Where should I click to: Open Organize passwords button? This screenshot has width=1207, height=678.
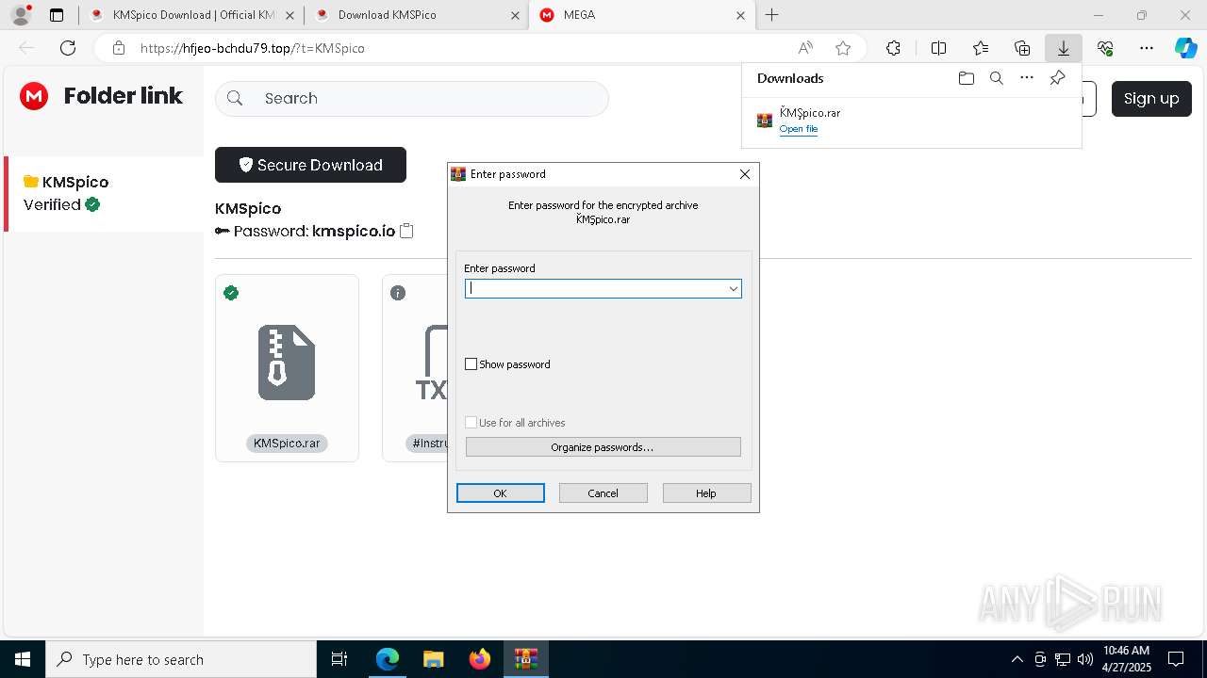click(603, 446)
